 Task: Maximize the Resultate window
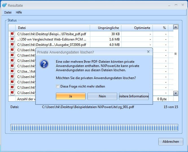point(176,5)
